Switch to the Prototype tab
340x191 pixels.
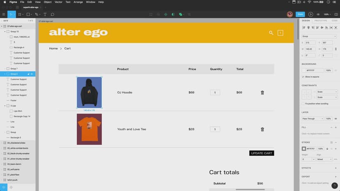[321, 20]
